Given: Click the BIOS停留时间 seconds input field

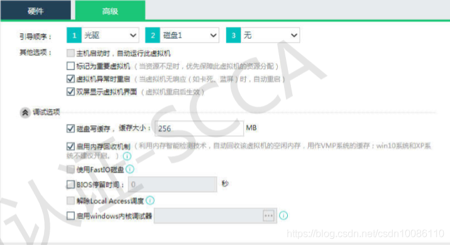Looking at the screenshot, I should pos(172,184).
